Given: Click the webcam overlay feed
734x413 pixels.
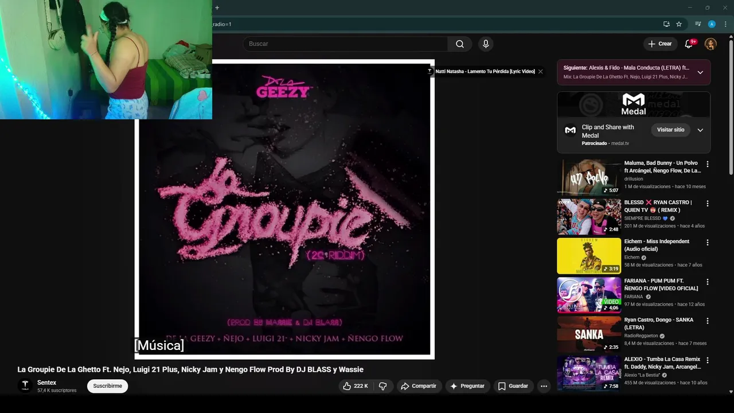Looking at the screenshot, I should tap(106, 60).
